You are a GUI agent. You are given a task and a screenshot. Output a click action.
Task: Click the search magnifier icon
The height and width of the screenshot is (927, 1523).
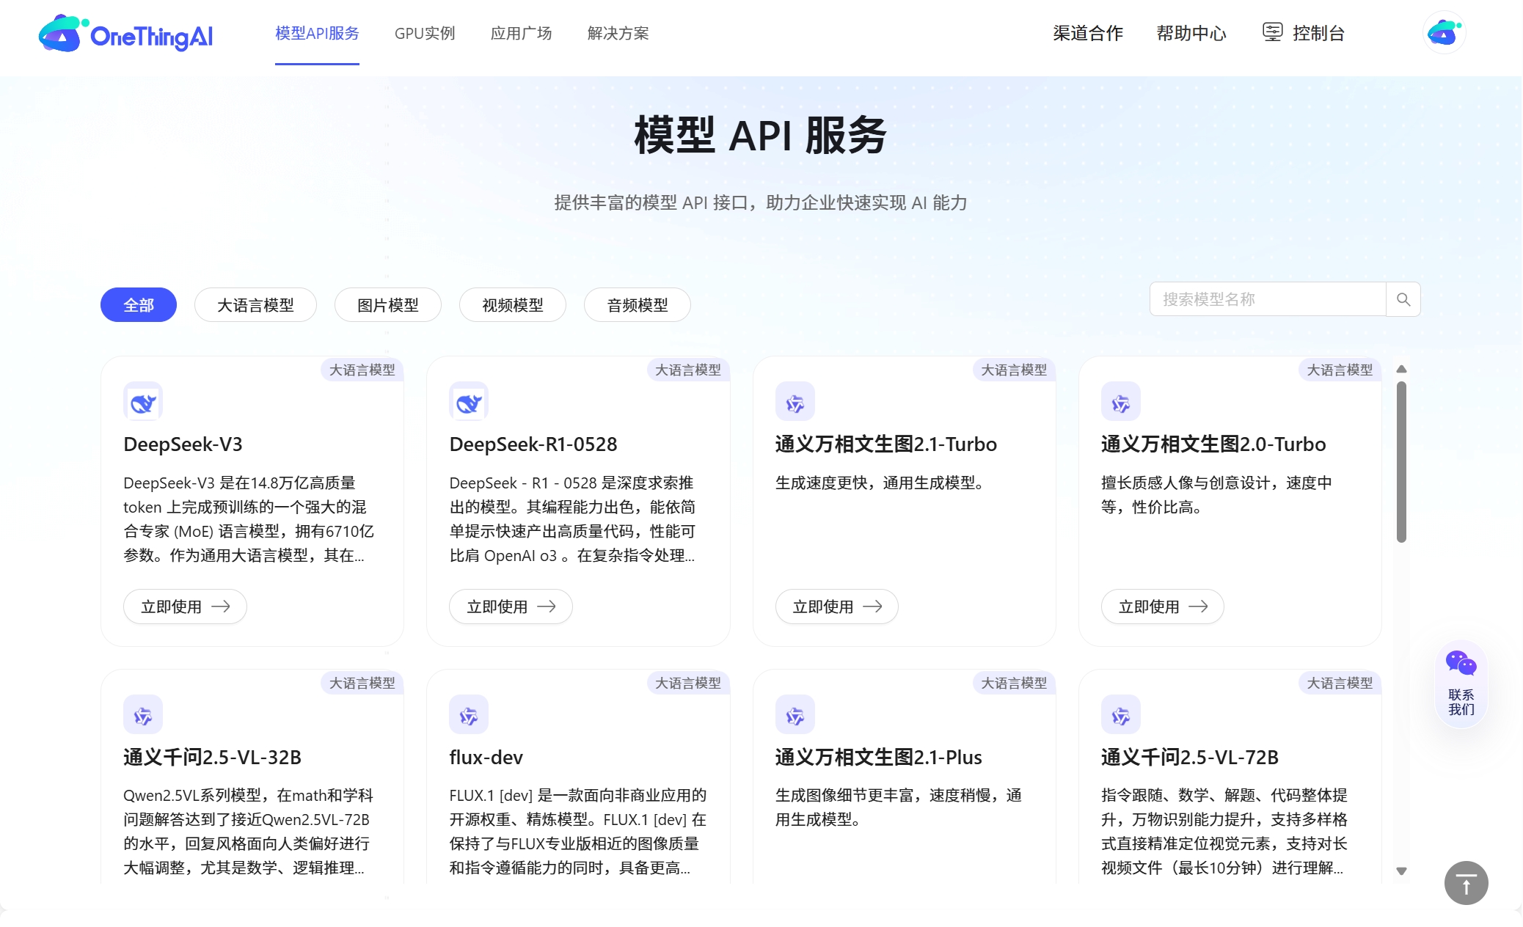click(x=1403, y=299)
